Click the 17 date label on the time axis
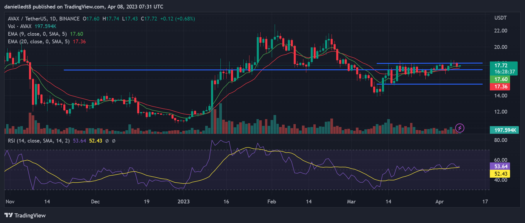525x223 pixels. coord(485,202)
